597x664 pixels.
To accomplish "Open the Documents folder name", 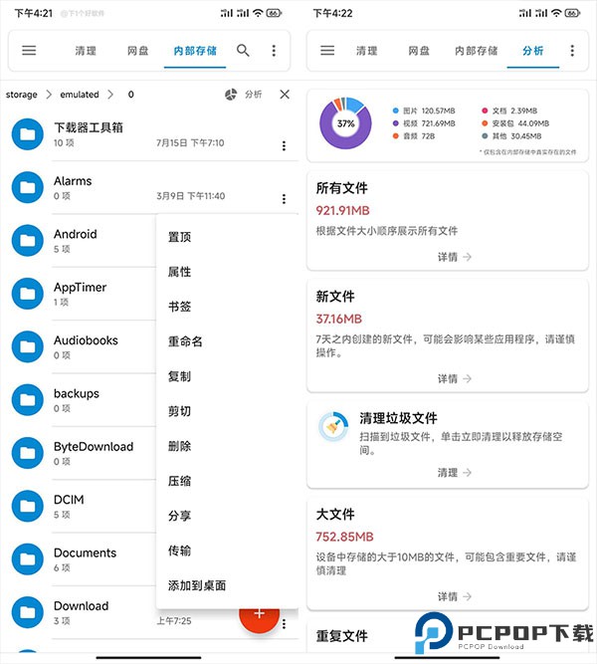I will [85, 553].
